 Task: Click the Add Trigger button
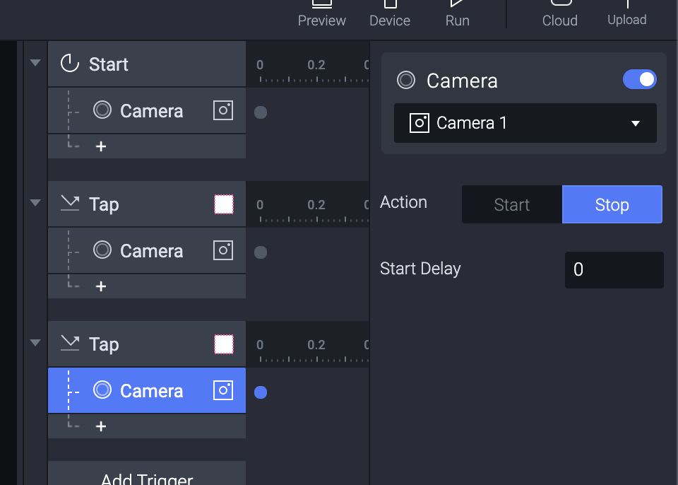[147, 477]
